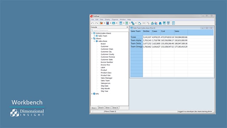The image size is (227, 128).
Task: Expand the Info tree node
Action: (x=92, y=94)
